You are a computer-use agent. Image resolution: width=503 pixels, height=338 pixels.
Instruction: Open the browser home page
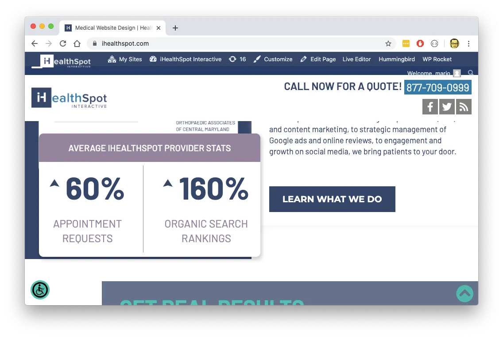tap(77, 43)
